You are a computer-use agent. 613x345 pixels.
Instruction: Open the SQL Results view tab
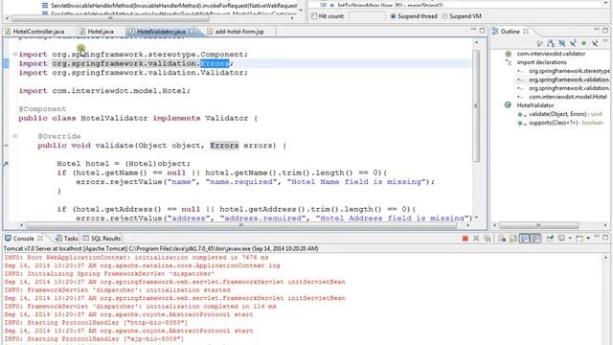tap(102, 239)
